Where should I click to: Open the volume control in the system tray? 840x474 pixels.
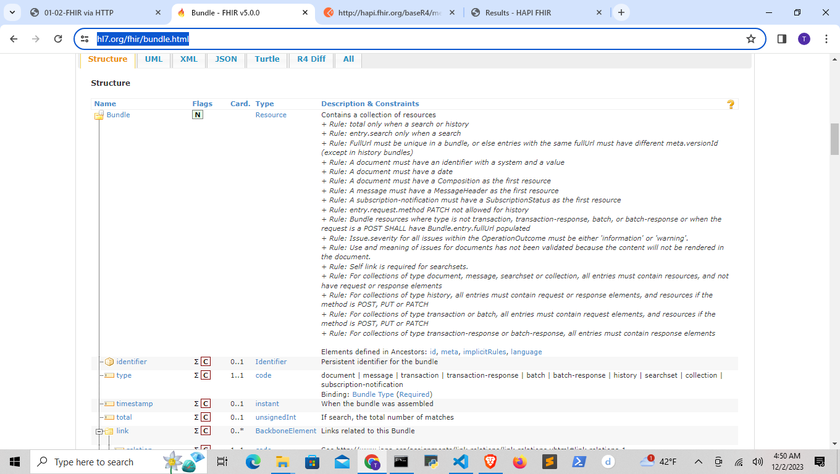click(758, 462)
